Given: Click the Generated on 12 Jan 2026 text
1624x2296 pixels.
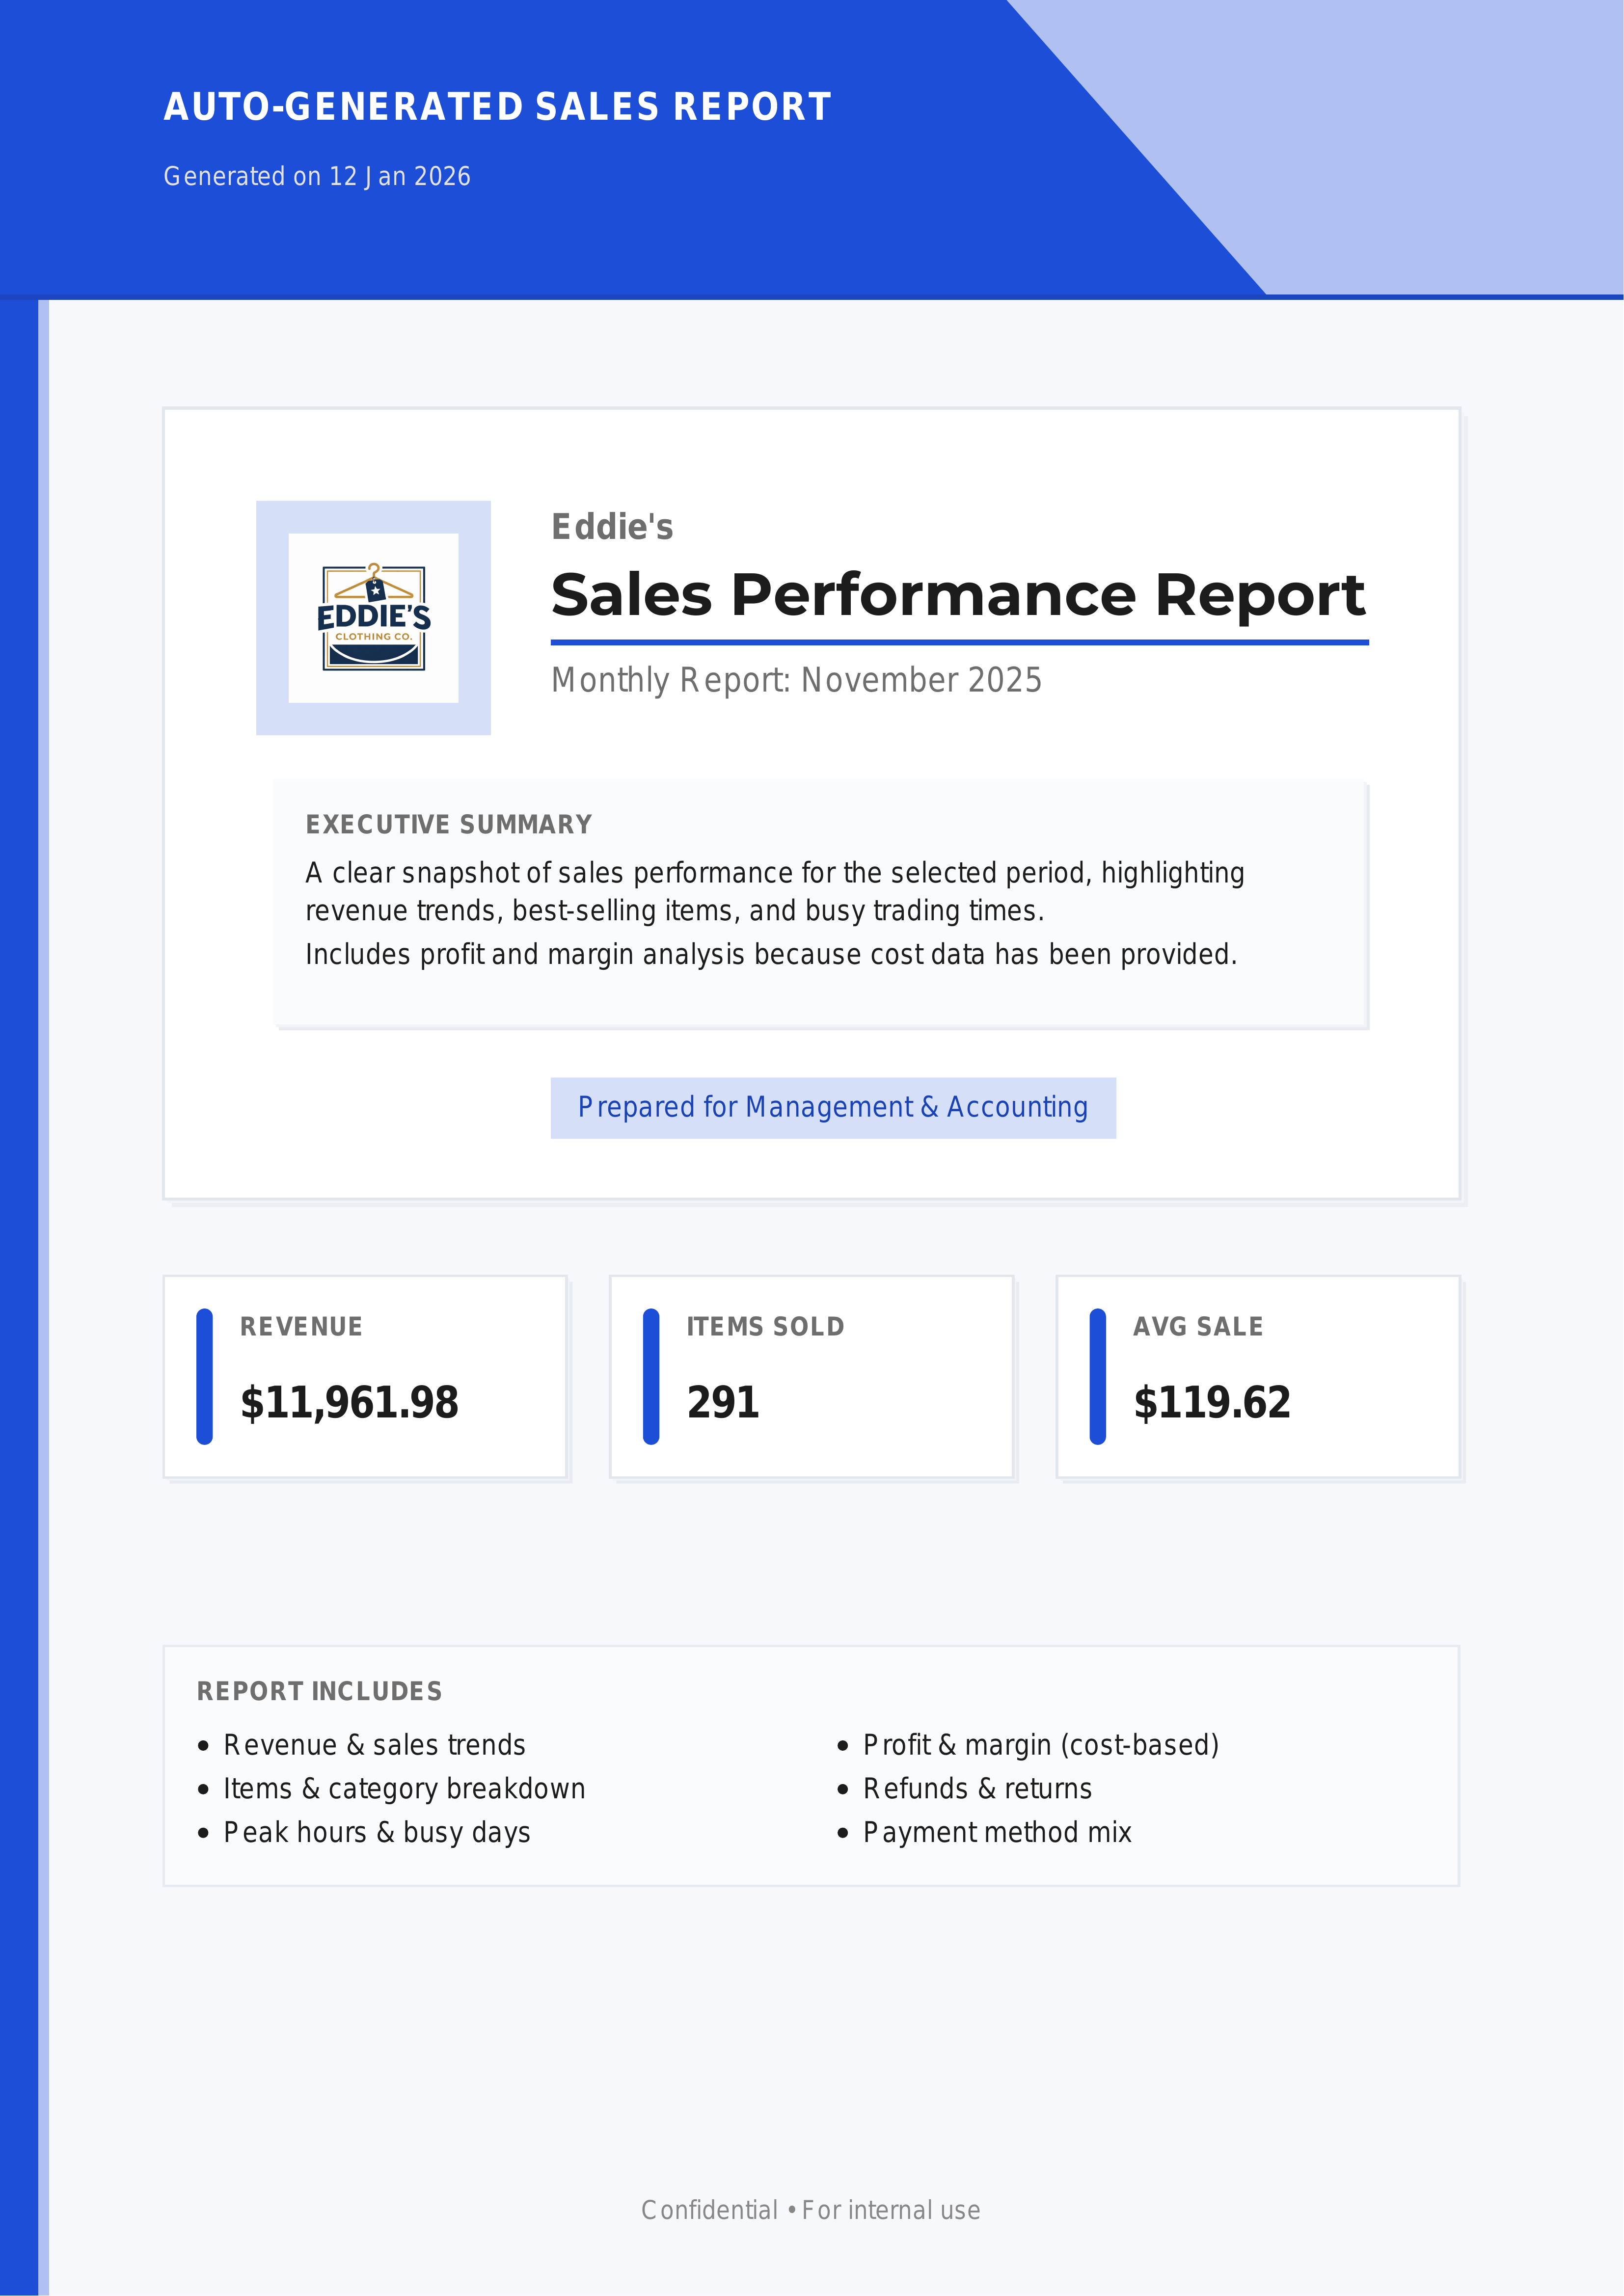Looking at the screenshot, I should [x=317, y=177].
